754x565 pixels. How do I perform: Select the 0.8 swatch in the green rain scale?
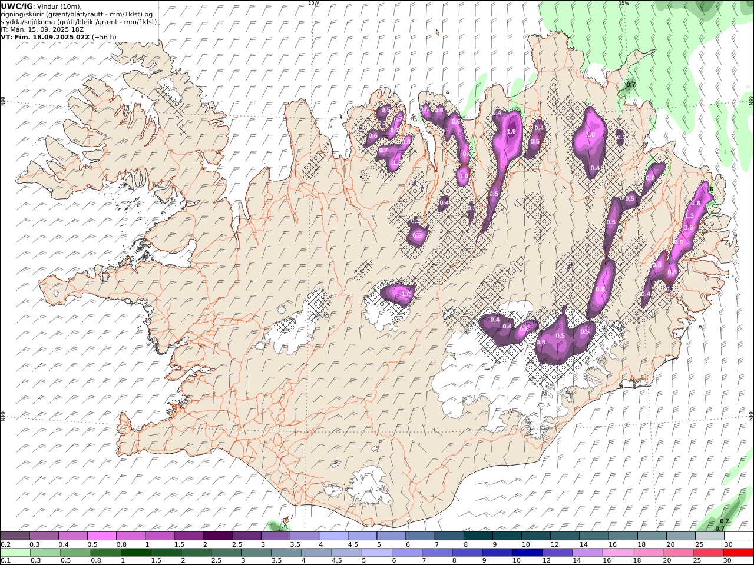105,553
